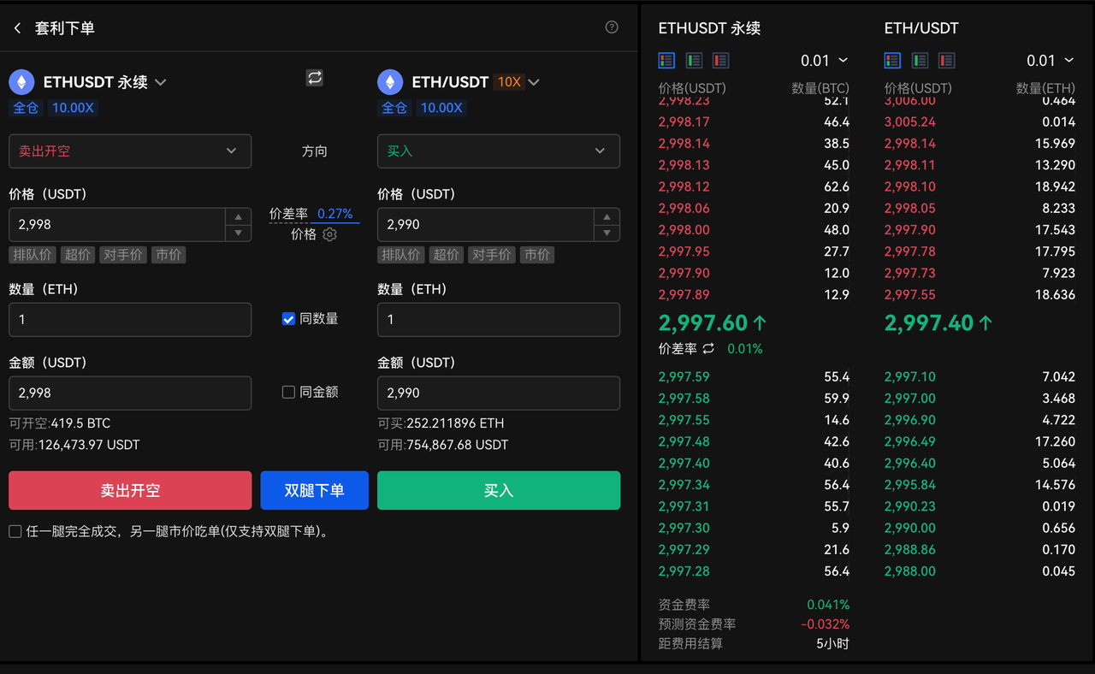The width and height of the screenshot is (1095, 674).
Task: Click the red 卖出开空 submit button
Action: pyautogui.click(x=130, y=490)
